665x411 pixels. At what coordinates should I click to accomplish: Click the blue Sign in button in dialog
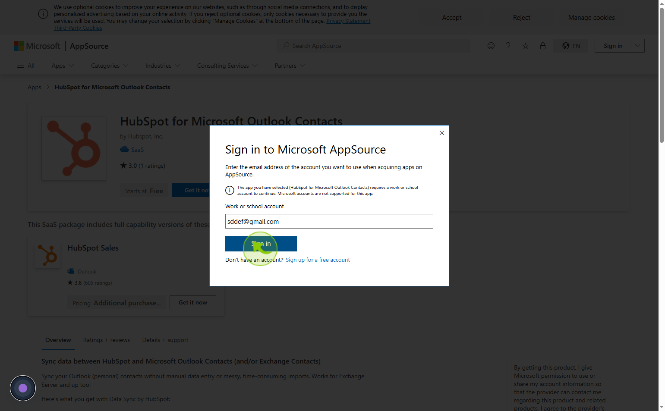coord(261,244)
